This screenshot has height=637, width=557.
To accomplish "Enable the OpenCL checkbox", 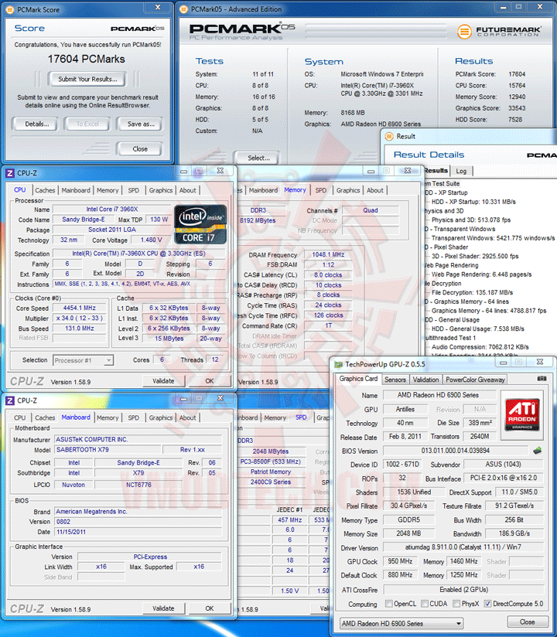I will pyautogui.click(x=389, y=604).
